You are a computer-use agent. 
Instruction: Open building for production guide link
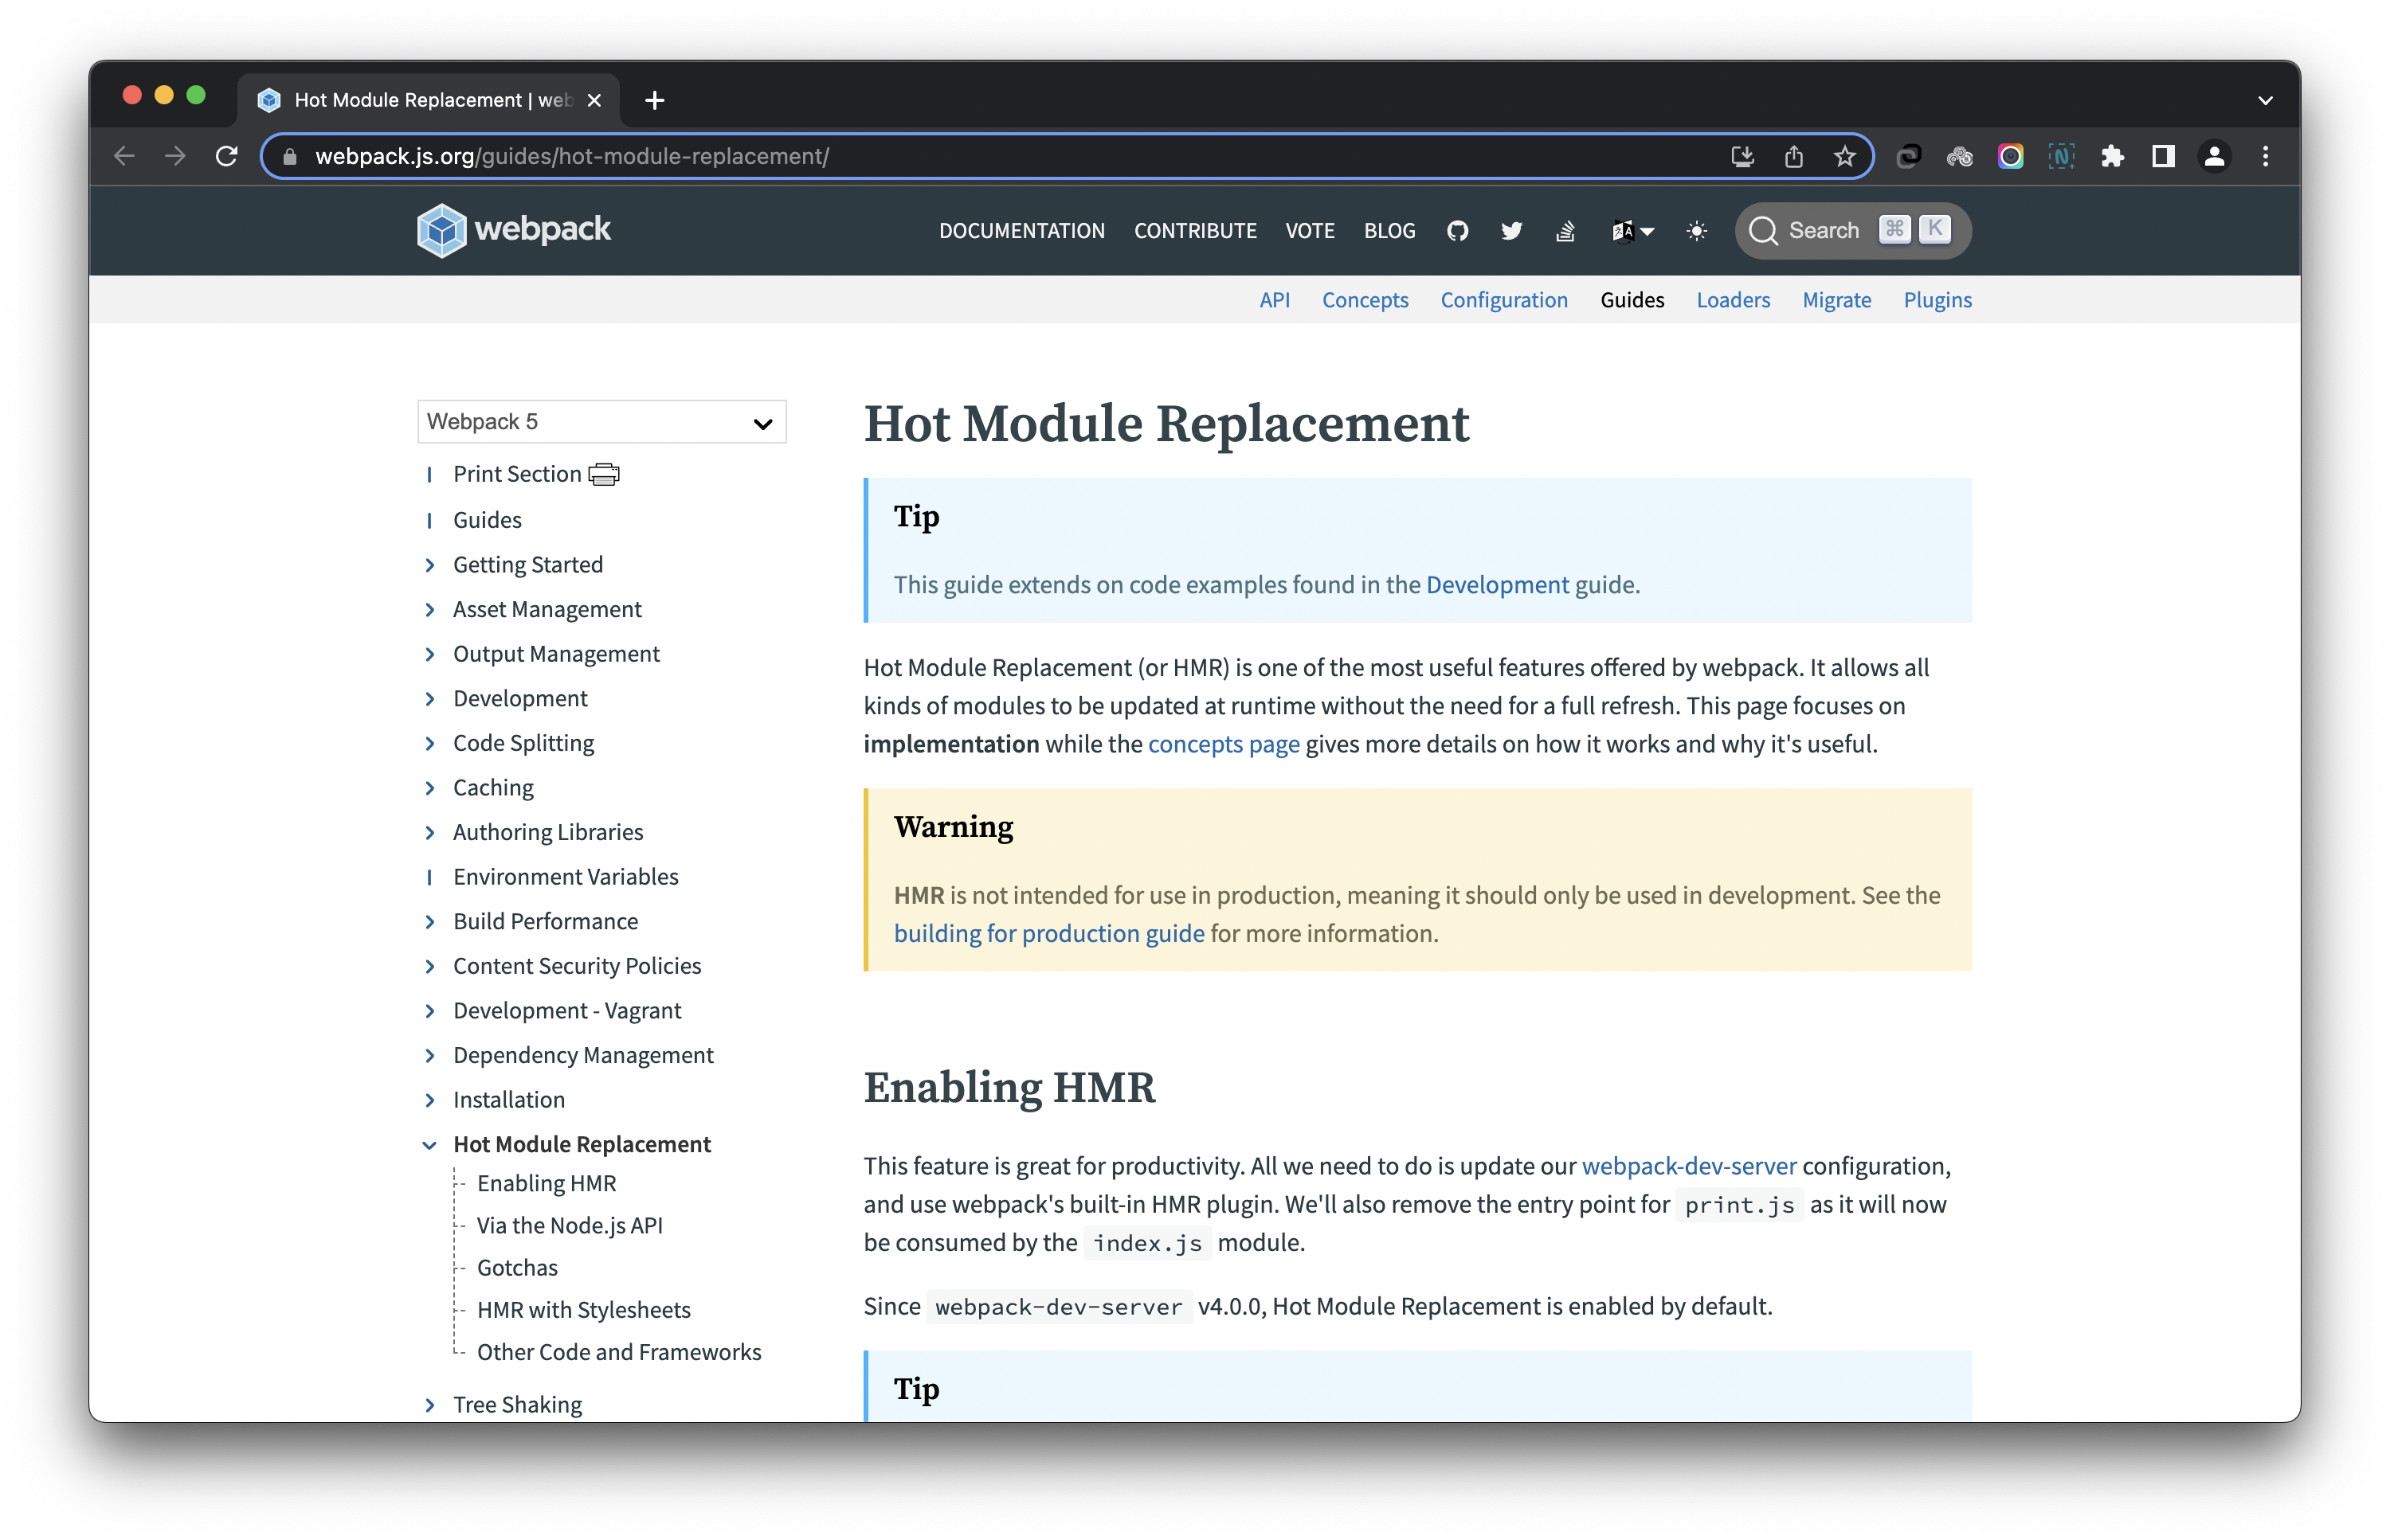point(1048,933)
